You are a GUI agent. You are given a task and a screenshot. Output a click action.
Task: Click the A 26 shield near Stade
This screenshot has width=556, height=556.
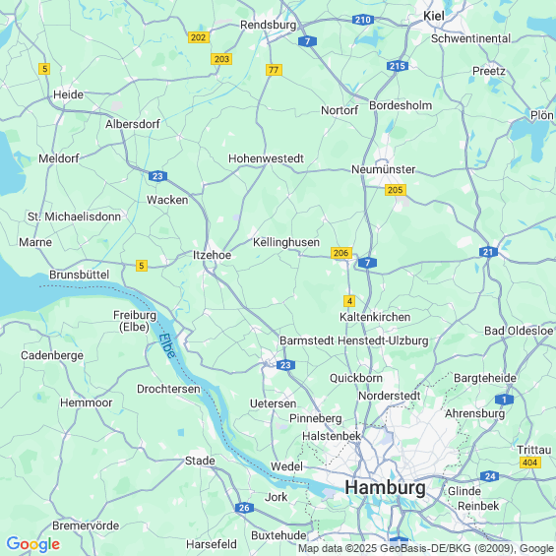(244, 508)
